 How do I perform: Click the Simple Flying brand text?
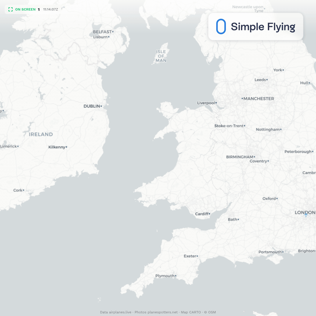pyautogui.click(x=263, y=27)
